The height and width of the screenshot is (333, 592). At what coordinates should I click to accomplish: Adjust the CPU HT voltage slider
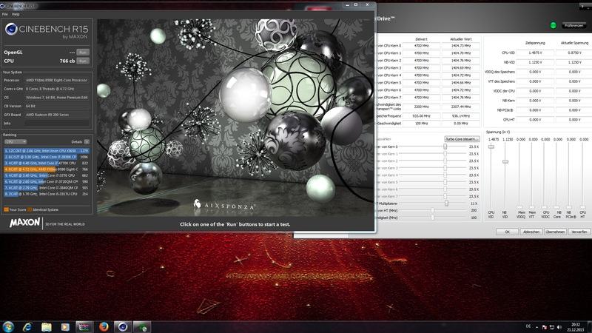coord(582,207)
